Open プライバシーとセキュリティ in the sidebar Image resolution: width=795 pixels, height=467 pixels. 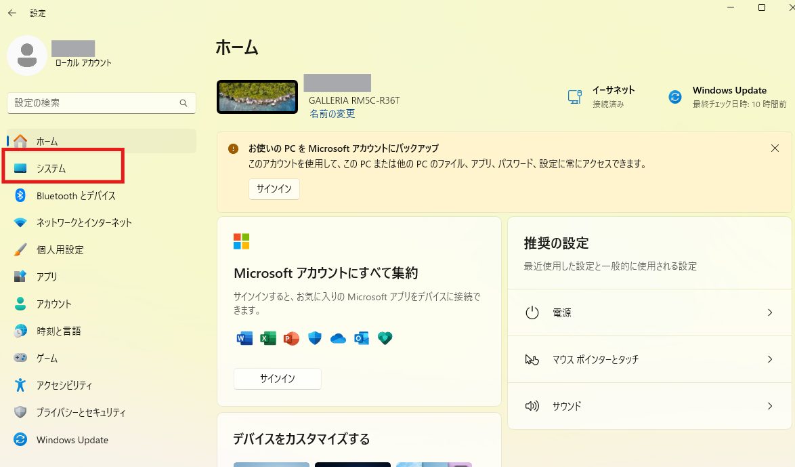102,412
